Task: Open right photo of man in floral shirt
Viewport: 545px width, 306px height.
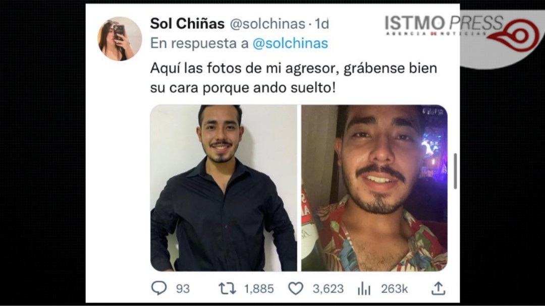Action: pos(374,188)
